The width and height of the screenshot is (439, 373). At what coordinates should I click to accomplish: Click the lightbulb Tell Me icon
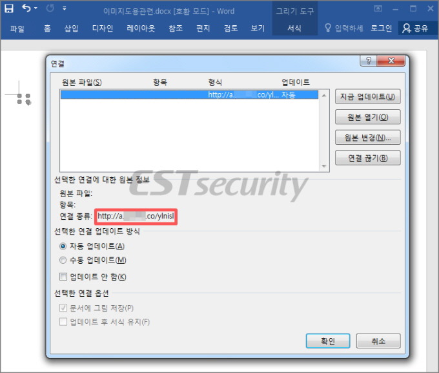coord(327,28)
